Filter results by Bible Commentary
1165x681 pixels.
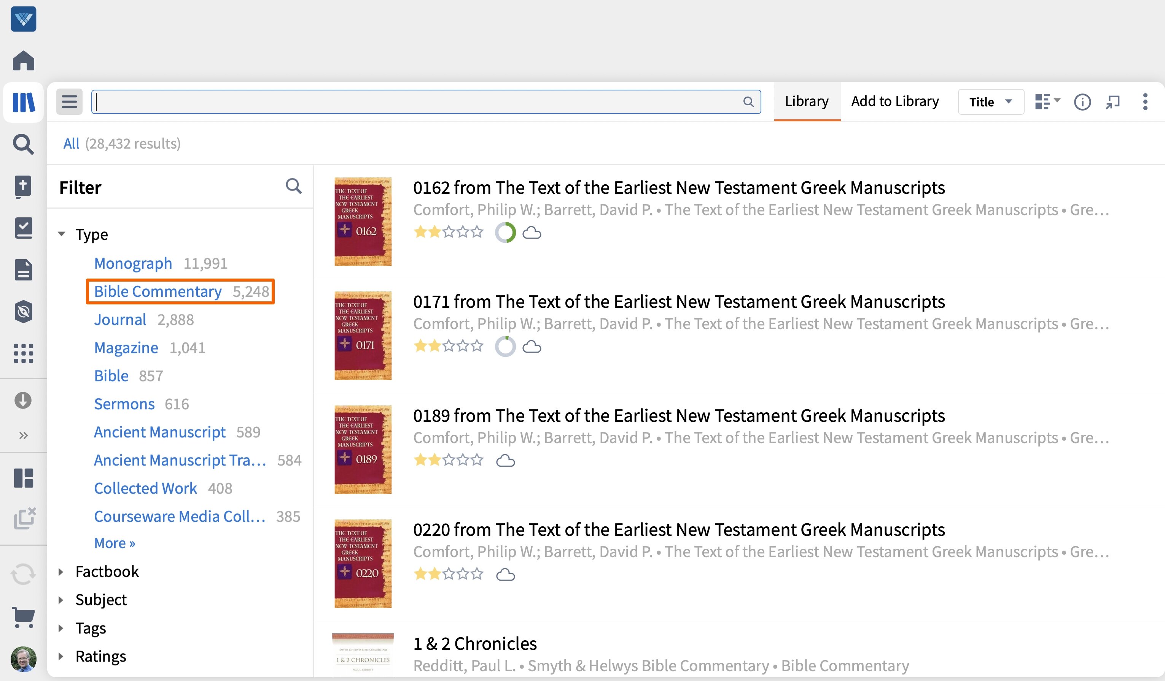(158, 291)
